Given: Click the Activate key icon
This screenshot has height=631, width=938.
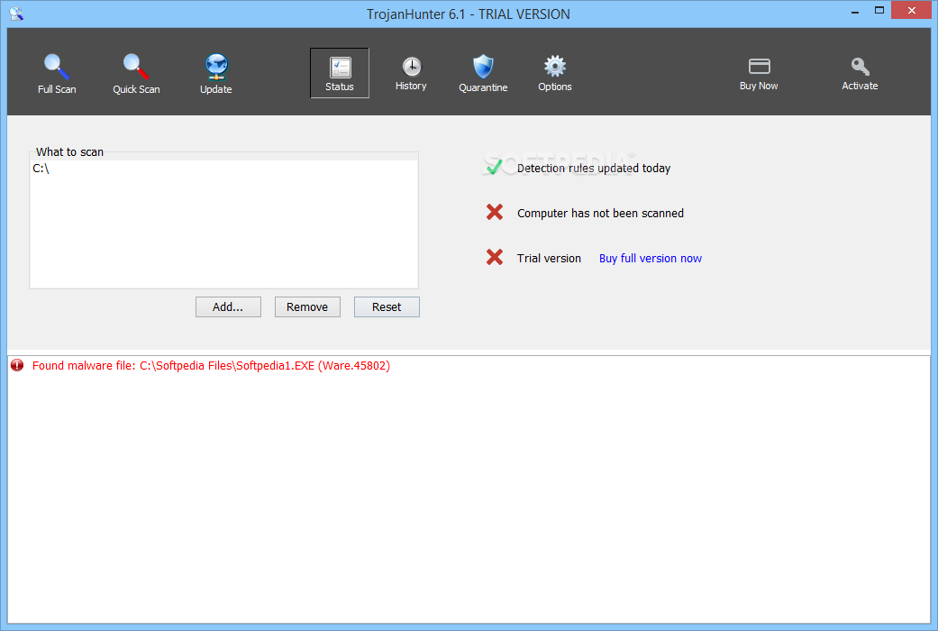Looking at the screenshot, I should [860, 66].
